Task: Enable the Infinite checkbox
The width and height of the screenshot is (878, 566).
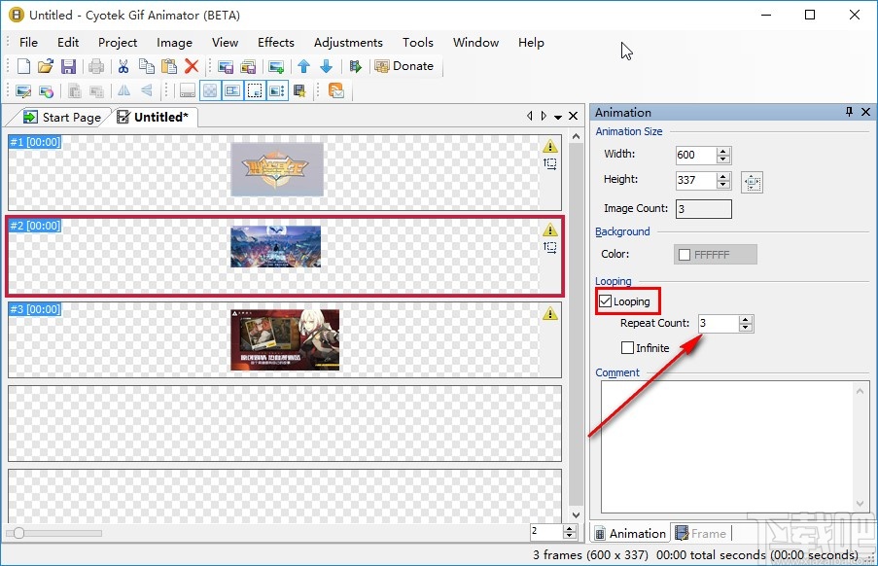Action: coord(627,347)
